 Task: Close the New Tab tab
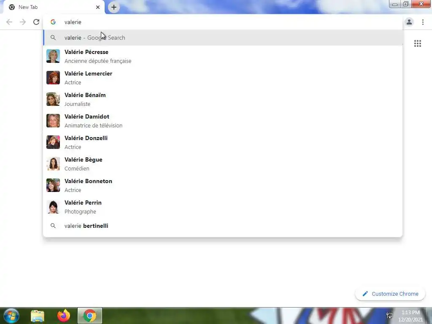[x=98, y=7]
